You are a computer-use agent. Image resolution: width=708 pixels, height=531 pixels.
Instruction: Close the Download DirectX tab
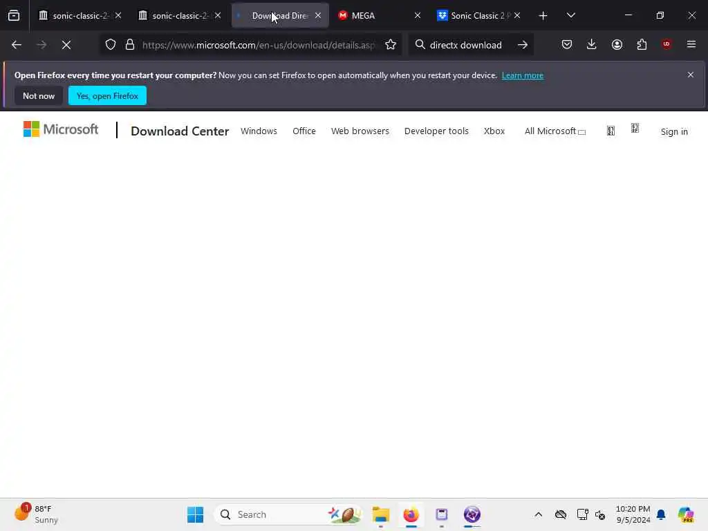[x=318, y=15]
